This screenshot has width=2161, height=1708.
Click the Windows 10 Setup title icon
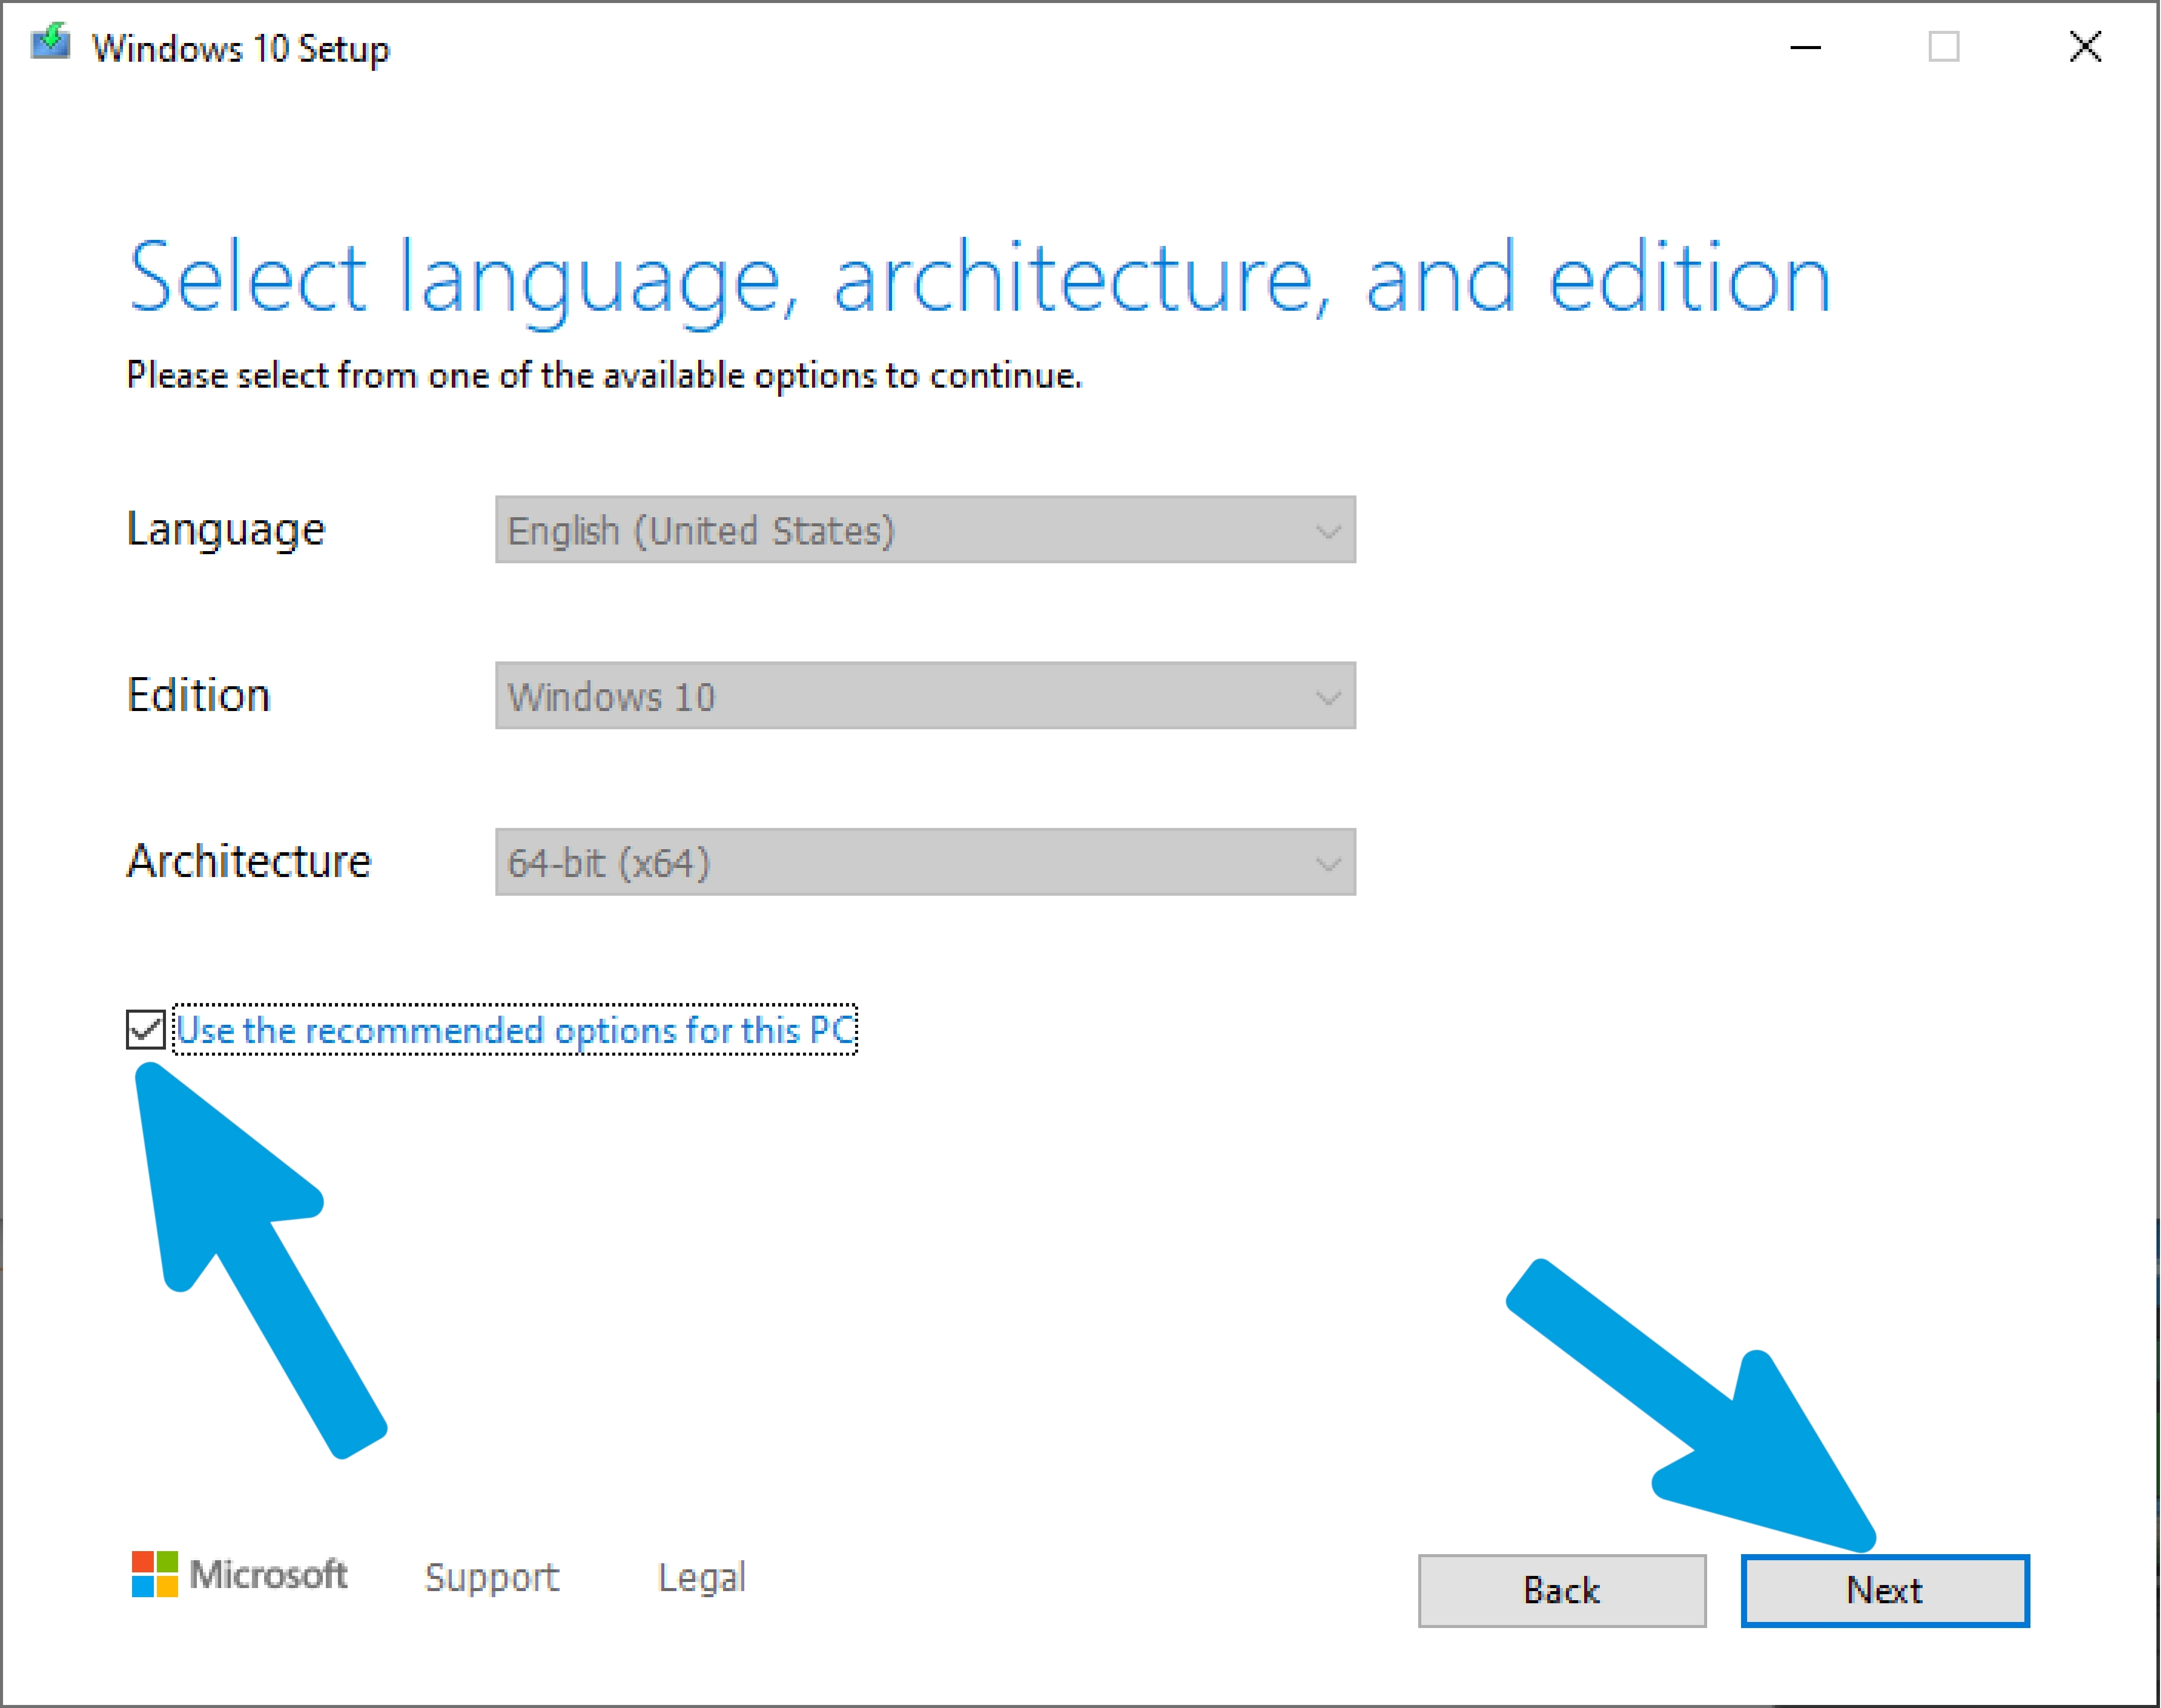point(50,42)
